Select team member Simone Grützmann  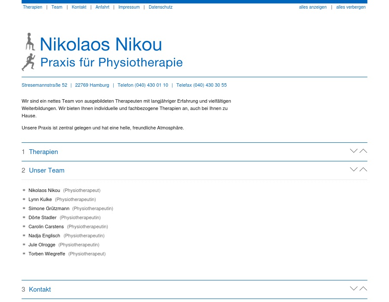pyautogui.click(x=48, y=208)
